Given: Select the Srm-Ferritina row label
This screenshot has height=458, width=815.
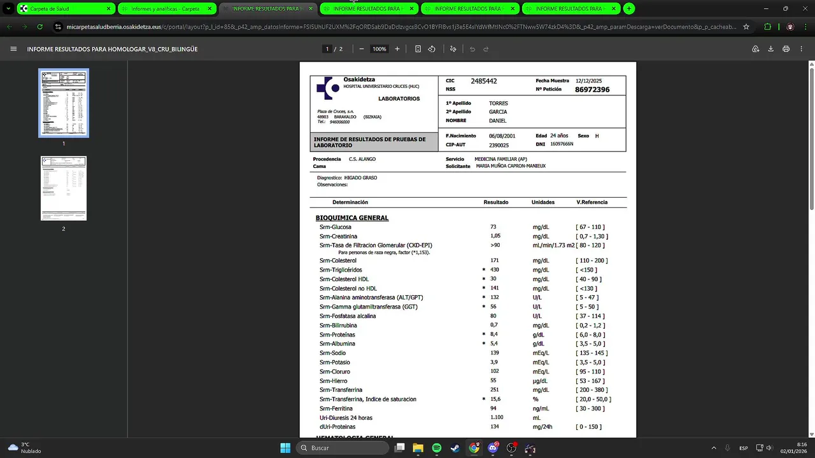Looking at the screenshot, I should (x=337, y=408).
